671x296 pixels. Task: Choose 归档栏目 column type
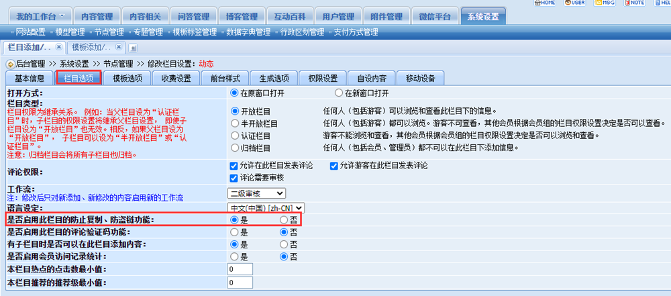click(x=234, y=148)
